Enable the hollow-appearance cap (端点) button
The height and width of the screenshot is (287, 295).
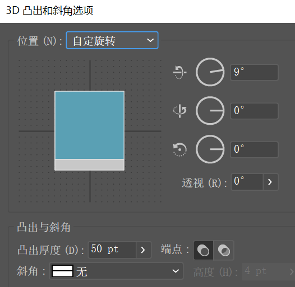(224, 251)
